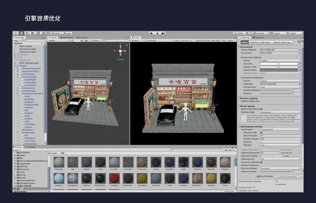The height and width of the screenshot is (203, 316).
Task: Toggle pivot Center button
Action: (56, 33)
